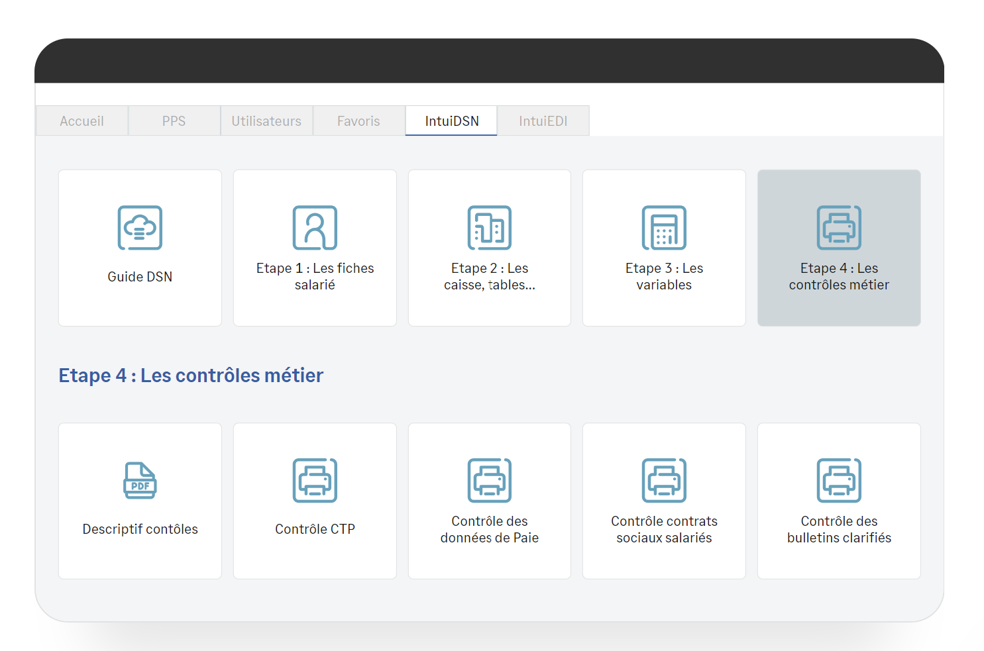Switch to the Accueil tab
This screenshot has height=651, width=984.
pos(82,121)
